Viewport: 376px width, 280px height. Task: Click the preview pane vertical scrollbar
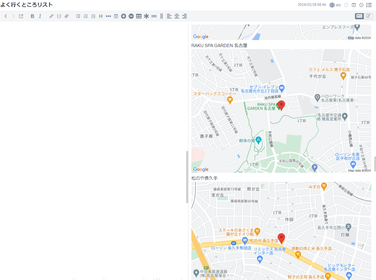tap(375, 164)
